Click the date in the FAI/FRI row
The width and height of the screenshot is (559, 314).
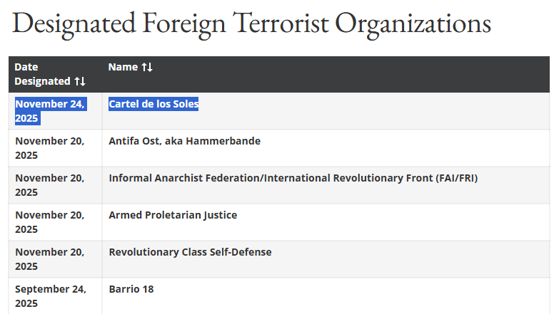point(49,185)
